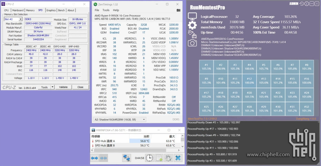This screenshot has height=166, width=321.
Task: Open HWiNFO remote network monitors icon
Action: [x=127, y=158]
